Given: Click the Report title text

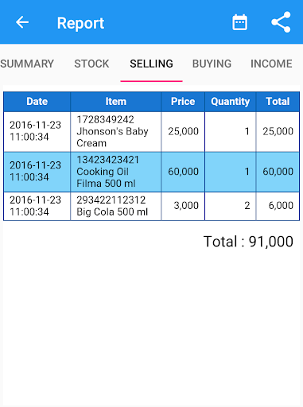Looking at the screenshot, I should click(80, 23).
